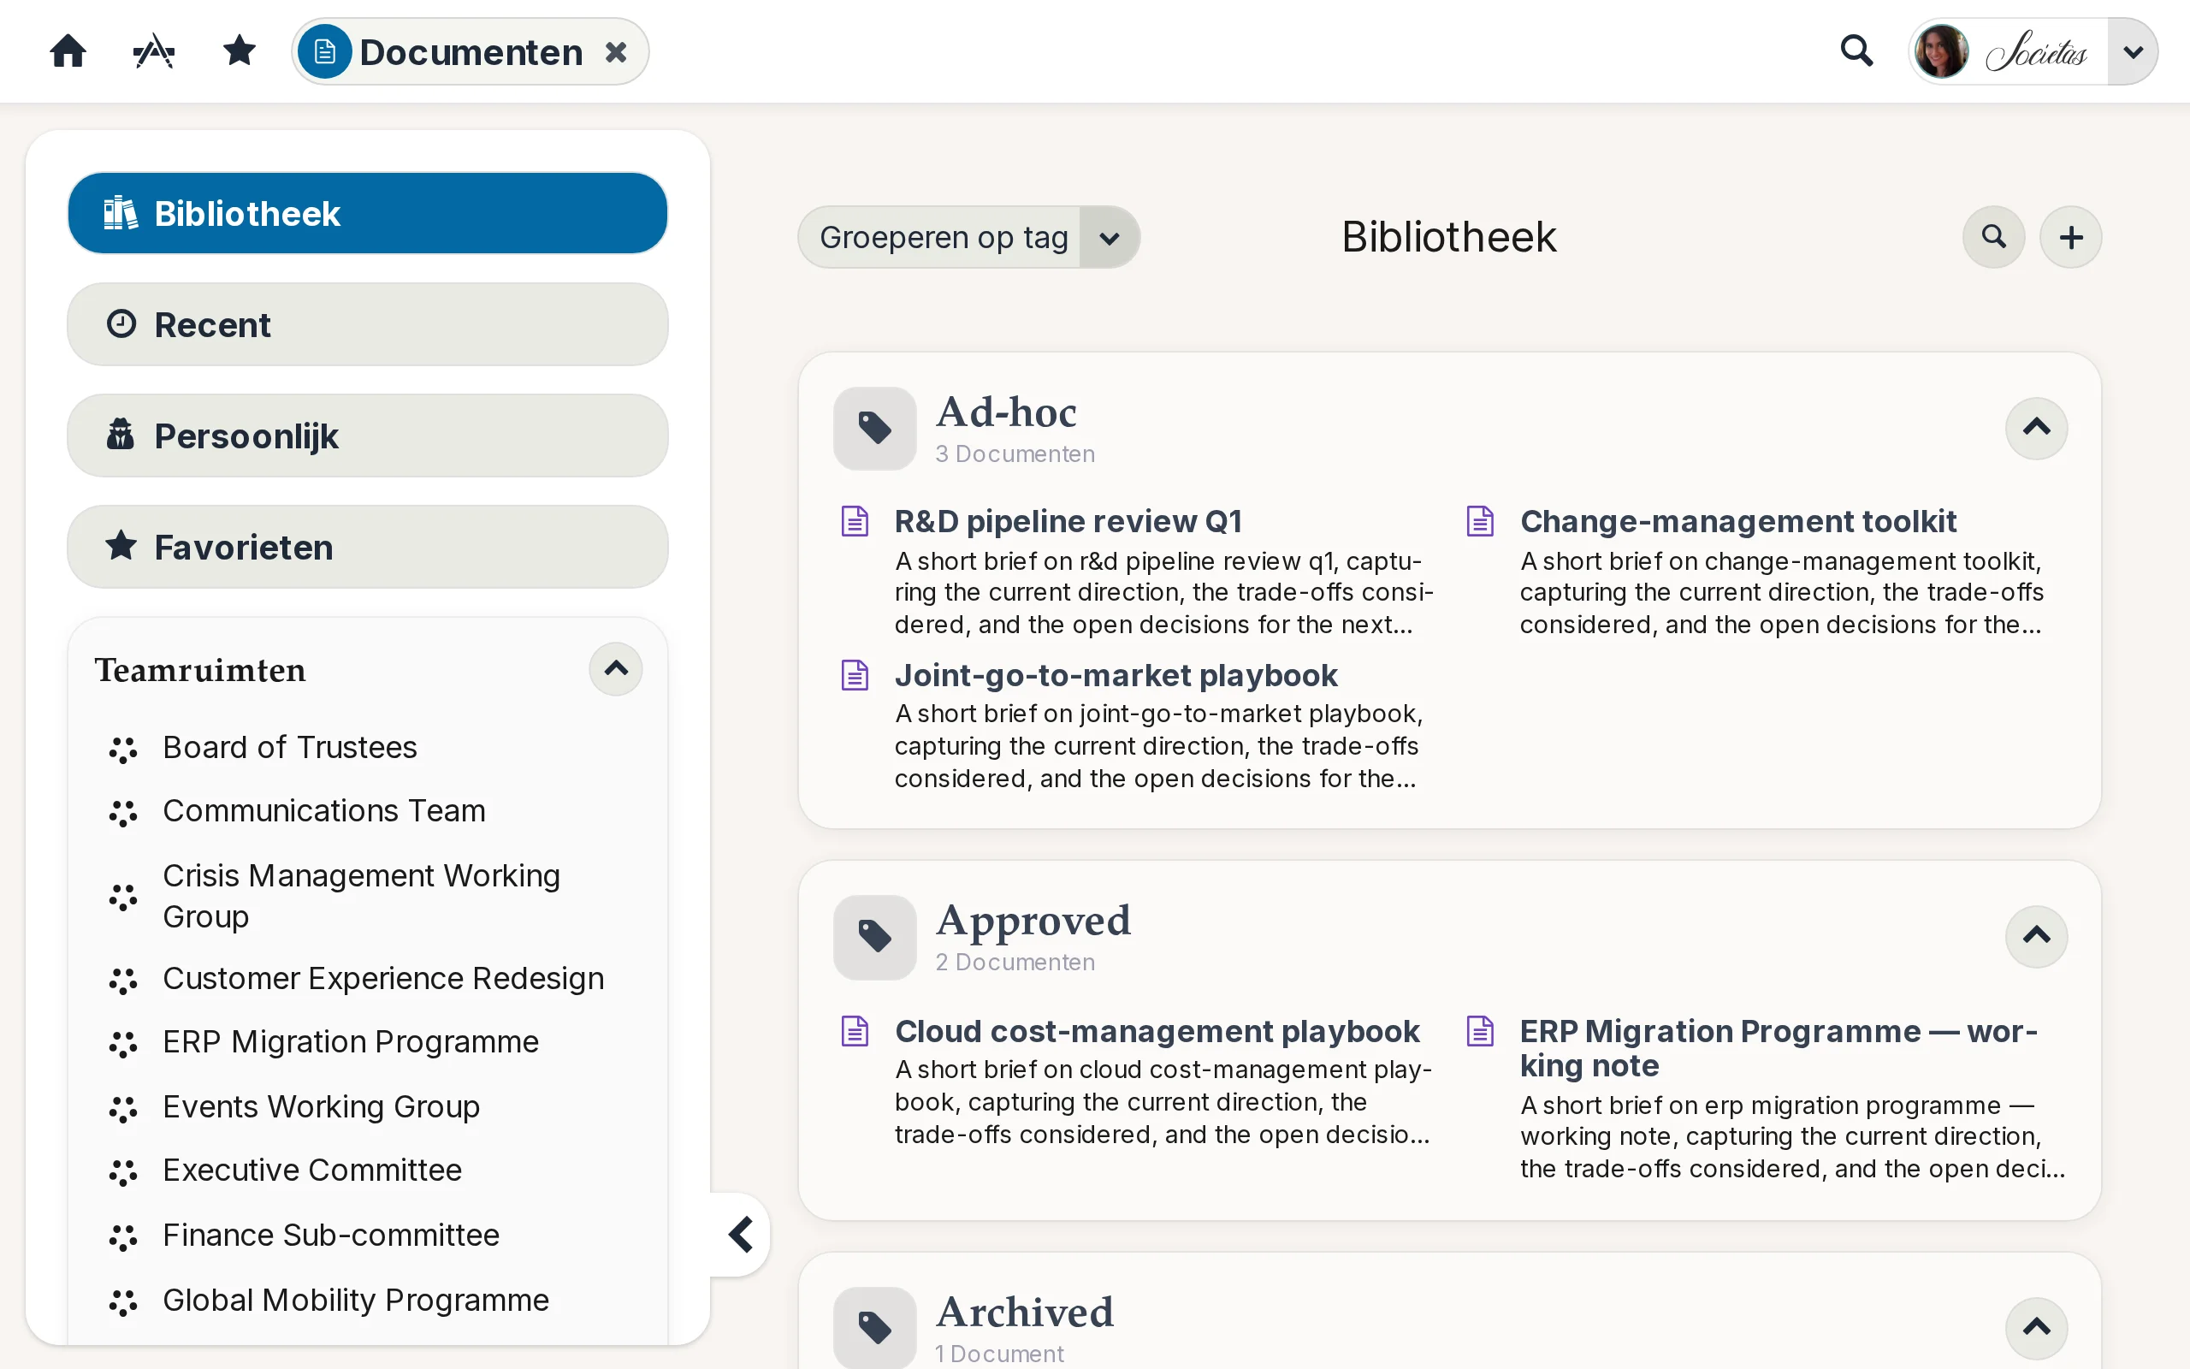Screen dimensions: 2190x1369
Task: Add a new document with plus button
Action: [2070, 237]
